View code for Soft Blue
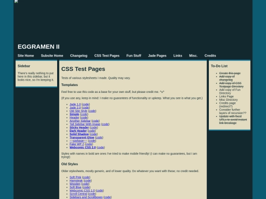The height and width of the screenshot is (199, 266). [x=86, y=187]
